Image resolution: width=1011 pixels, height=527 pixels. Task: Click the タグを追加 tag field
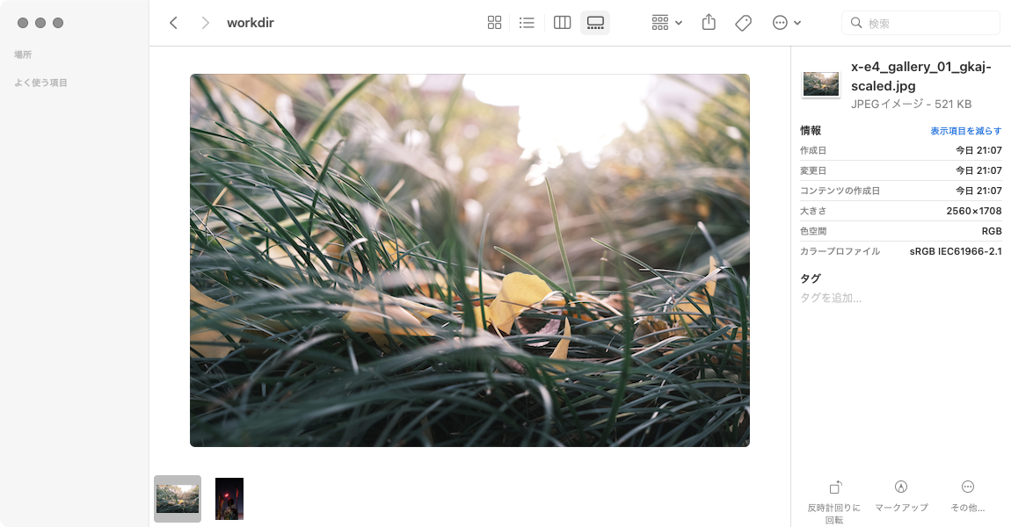(831, 298)
